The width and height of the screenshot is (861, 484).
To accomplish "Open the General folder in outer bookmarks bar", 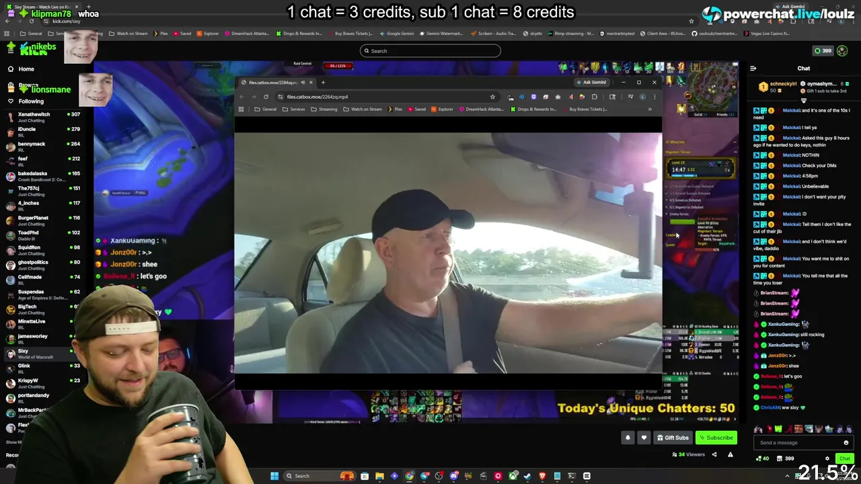I will tap(31, 33).
